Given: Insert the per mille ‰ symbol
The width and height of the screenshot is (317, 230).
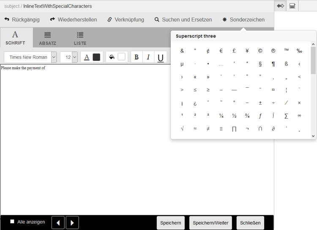Looking at the screenshot, I should click(x=299, y=51).
